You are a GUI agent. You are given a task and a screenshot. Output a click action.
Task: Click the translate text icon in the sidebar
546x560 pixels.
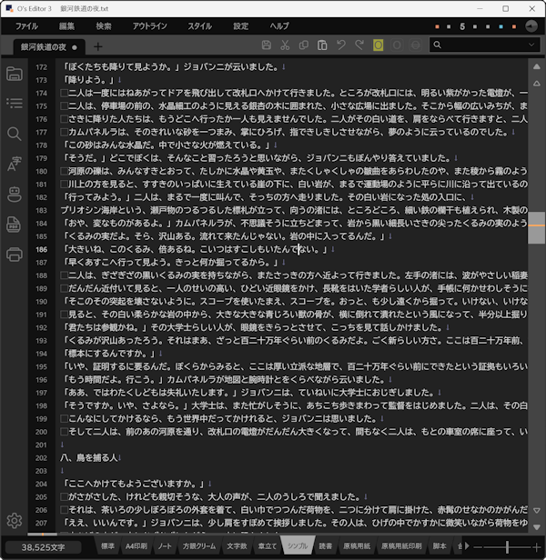coord(14,164)
